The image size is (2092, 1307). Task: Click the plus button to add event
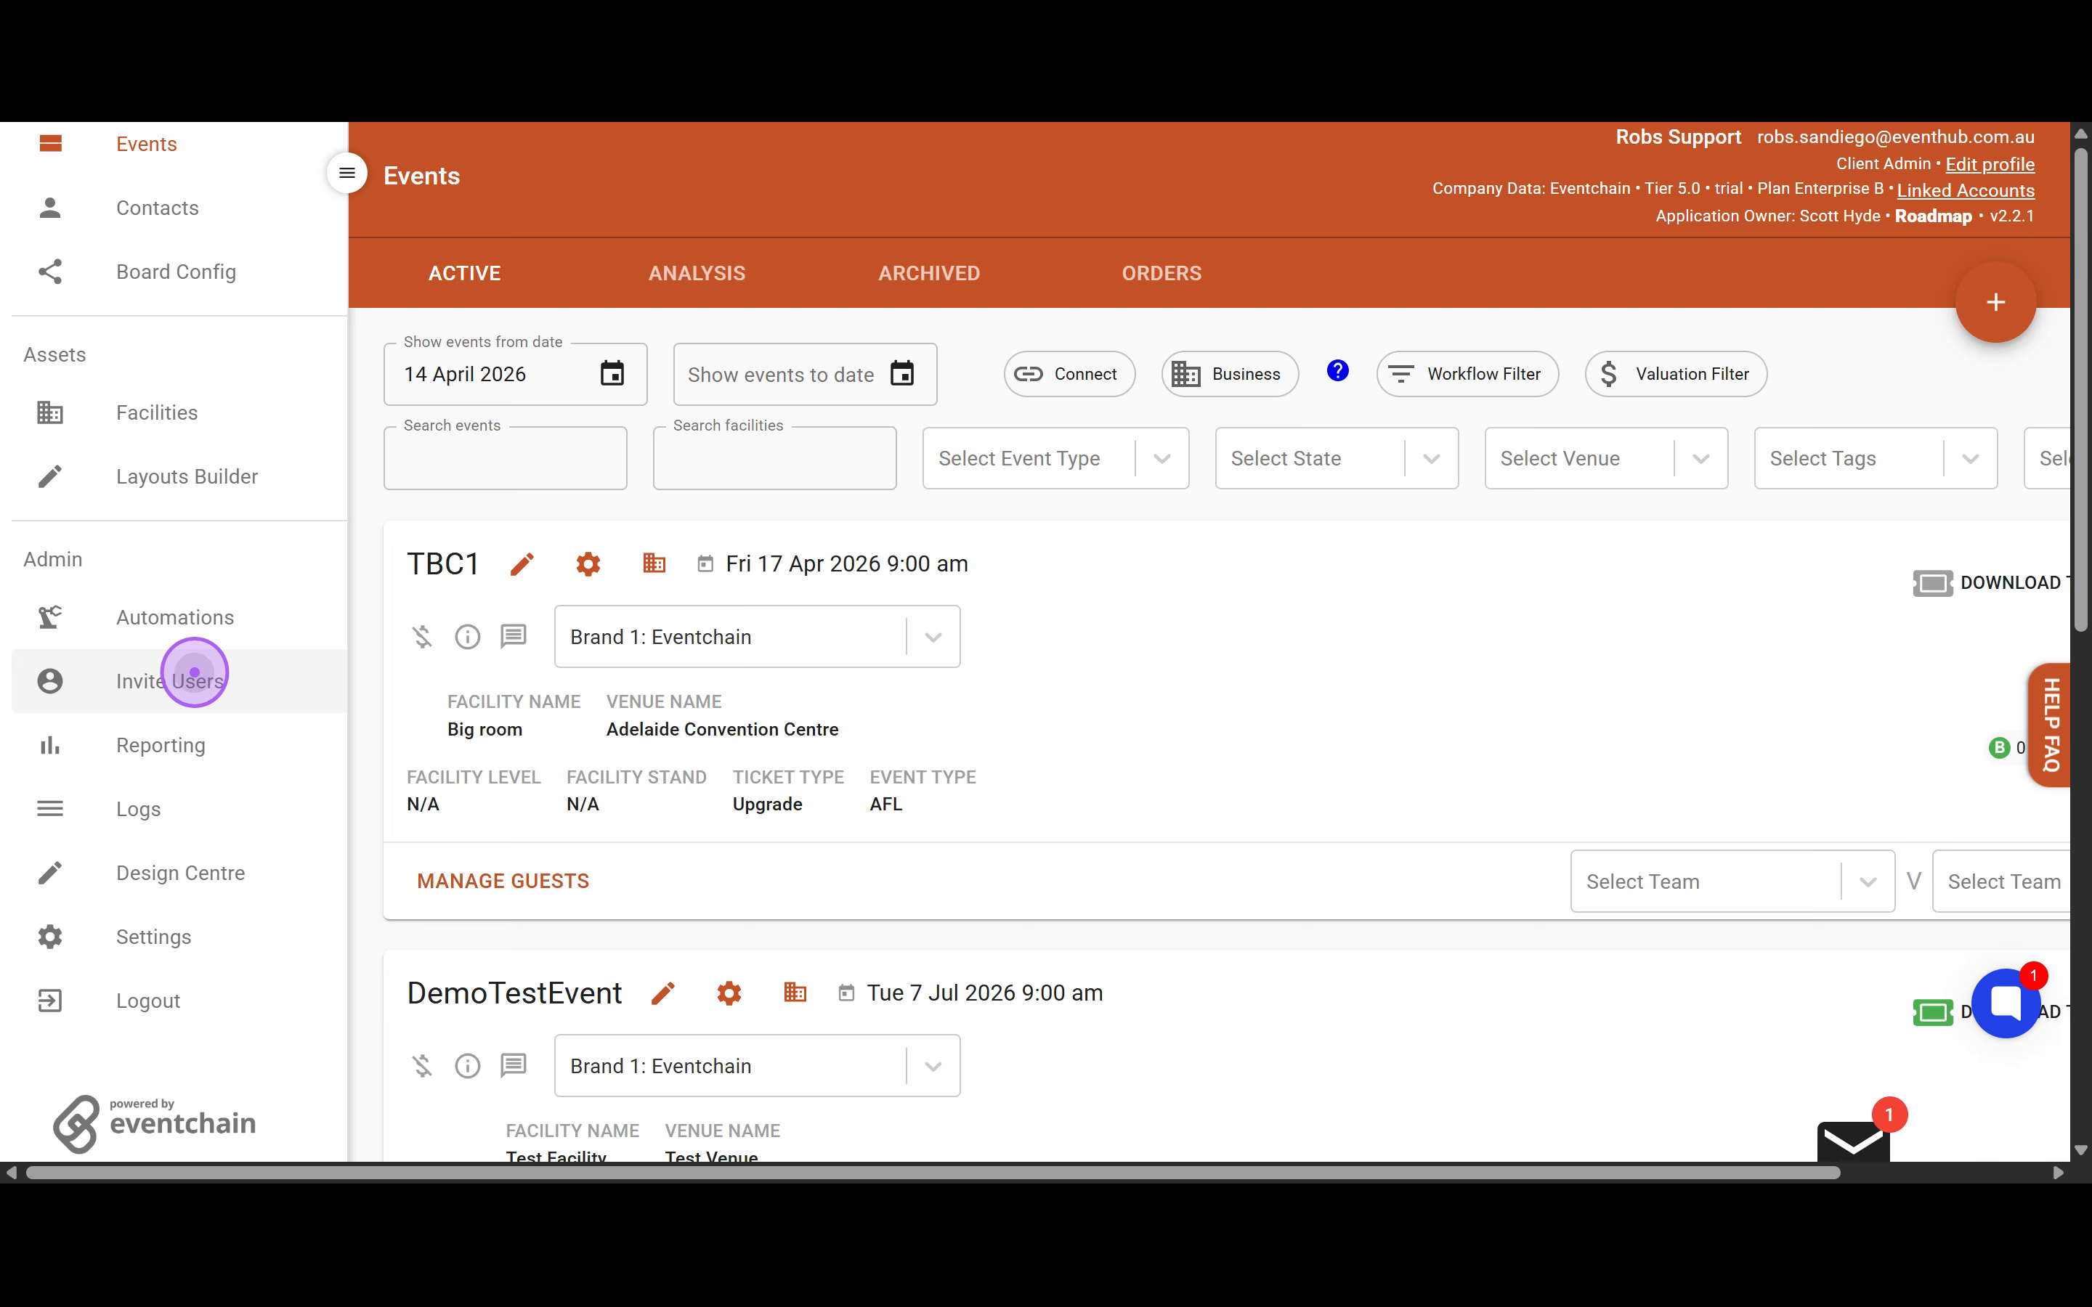click(1995, 303)
